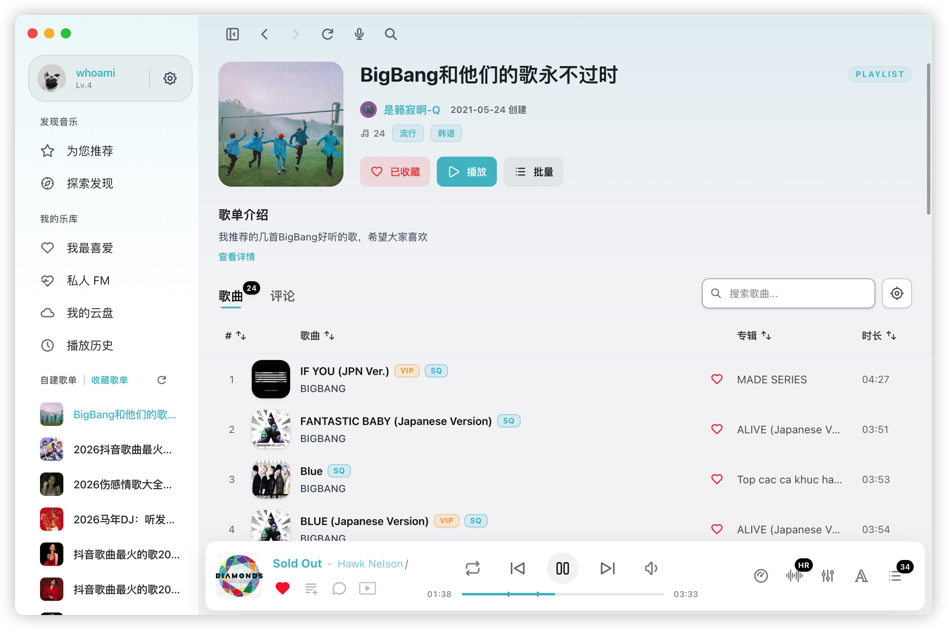Select 2026伤感情歌大全 playlist in sidebar

click(x=109, y=484)
